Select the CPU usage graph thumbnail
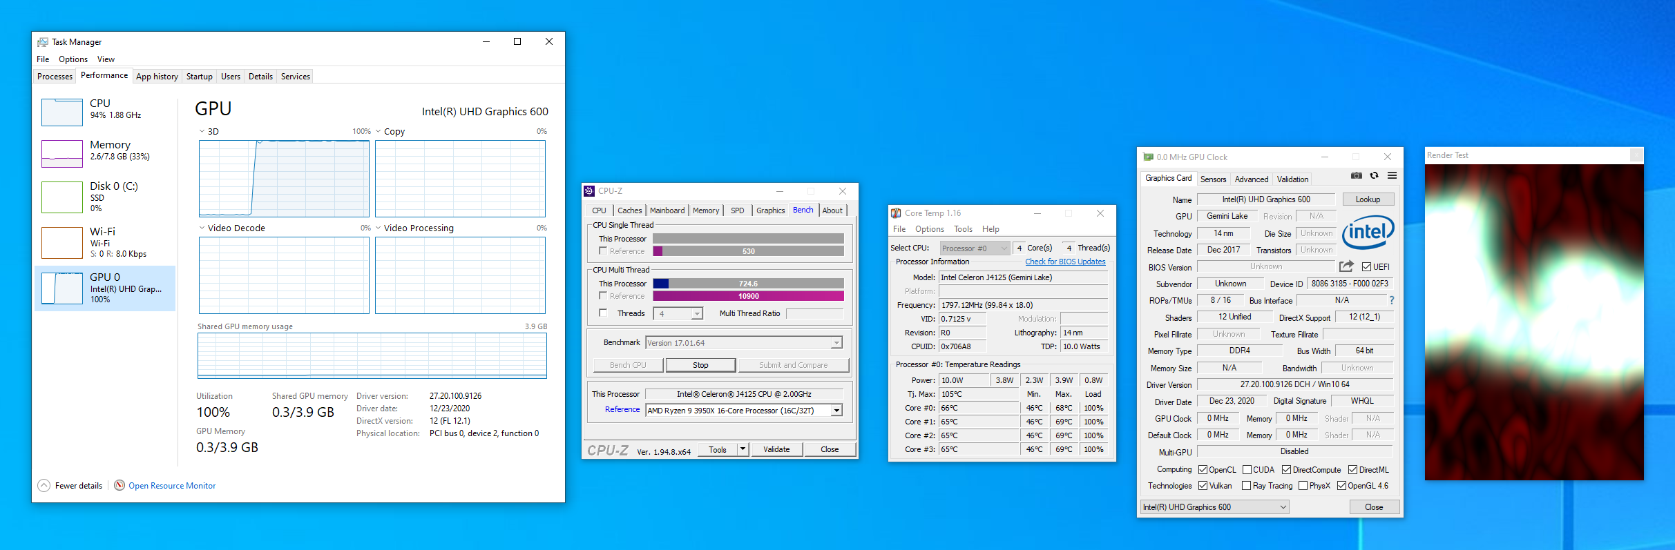 click(62, 112)
